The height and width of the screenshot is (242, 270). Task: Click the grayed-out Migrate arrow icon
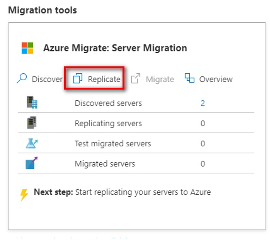pyautogui.click(x=136, y=78)
